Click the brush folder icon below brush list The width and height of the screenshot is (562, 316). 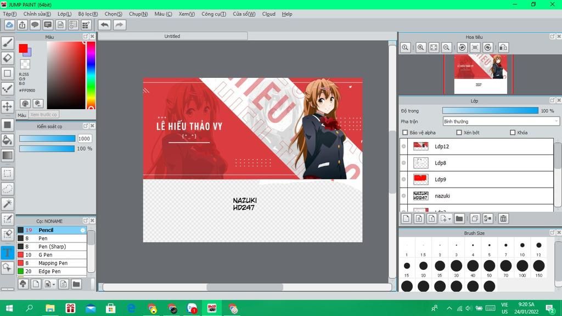click(x=76, y=284)
